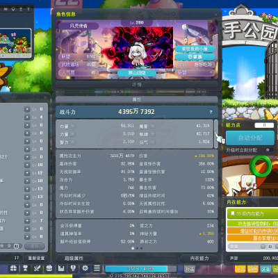This screenshot has height=278, width=278.
Task: Select the third page dot under stats
Action: 142,248
